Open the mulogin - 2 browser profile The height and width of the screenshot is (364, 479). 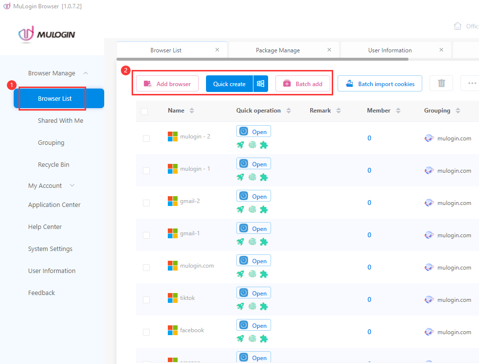[253, 132]
